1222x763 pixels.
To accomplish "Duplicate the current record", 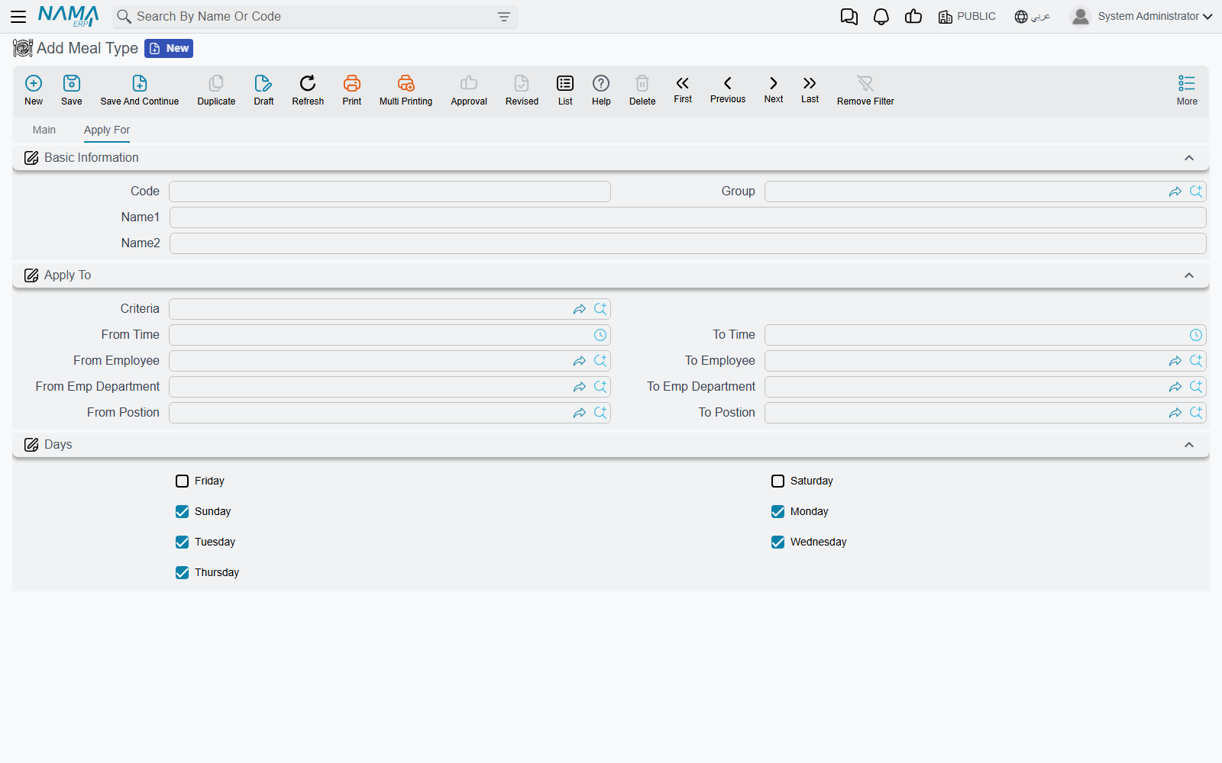I will pos(216,90).
